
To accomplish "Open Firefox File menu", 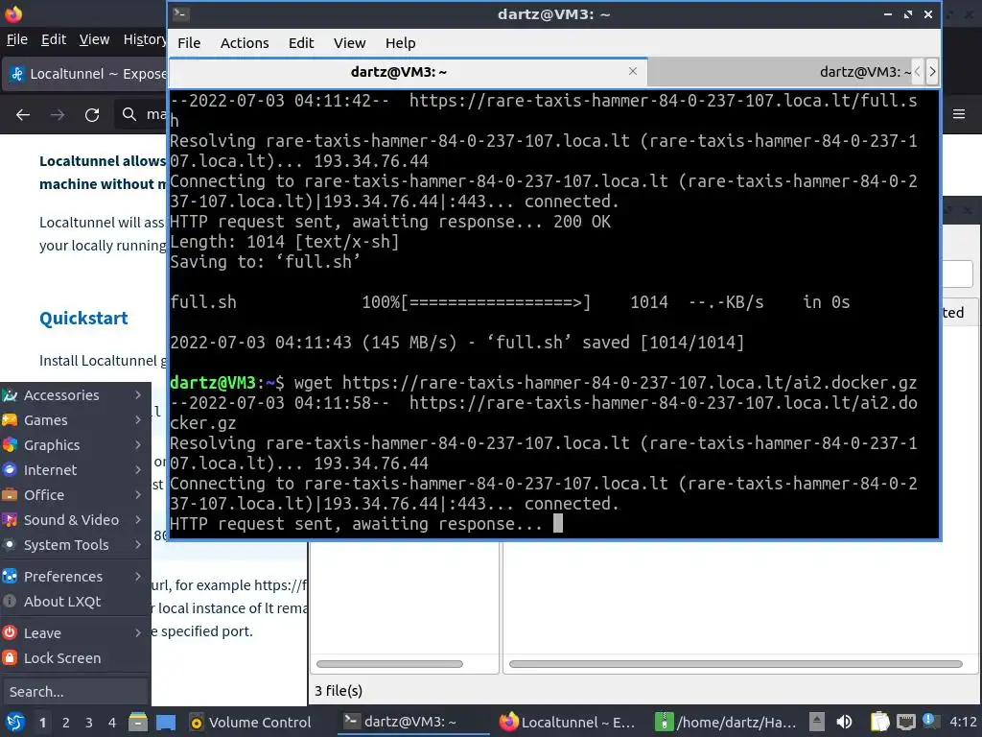I will [x=17, y=39].
